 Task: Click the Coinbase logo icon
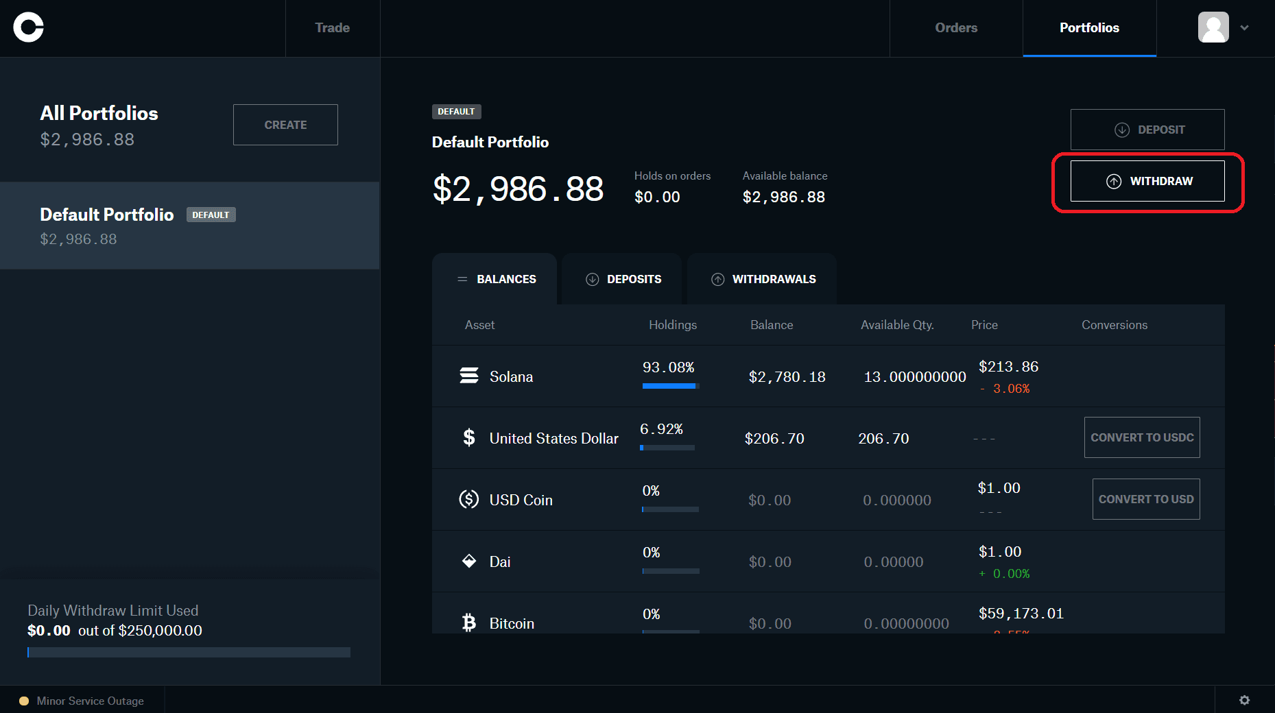pos(28,27)
